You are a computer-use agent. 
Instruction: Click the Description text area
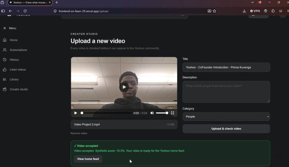point(226,92)
